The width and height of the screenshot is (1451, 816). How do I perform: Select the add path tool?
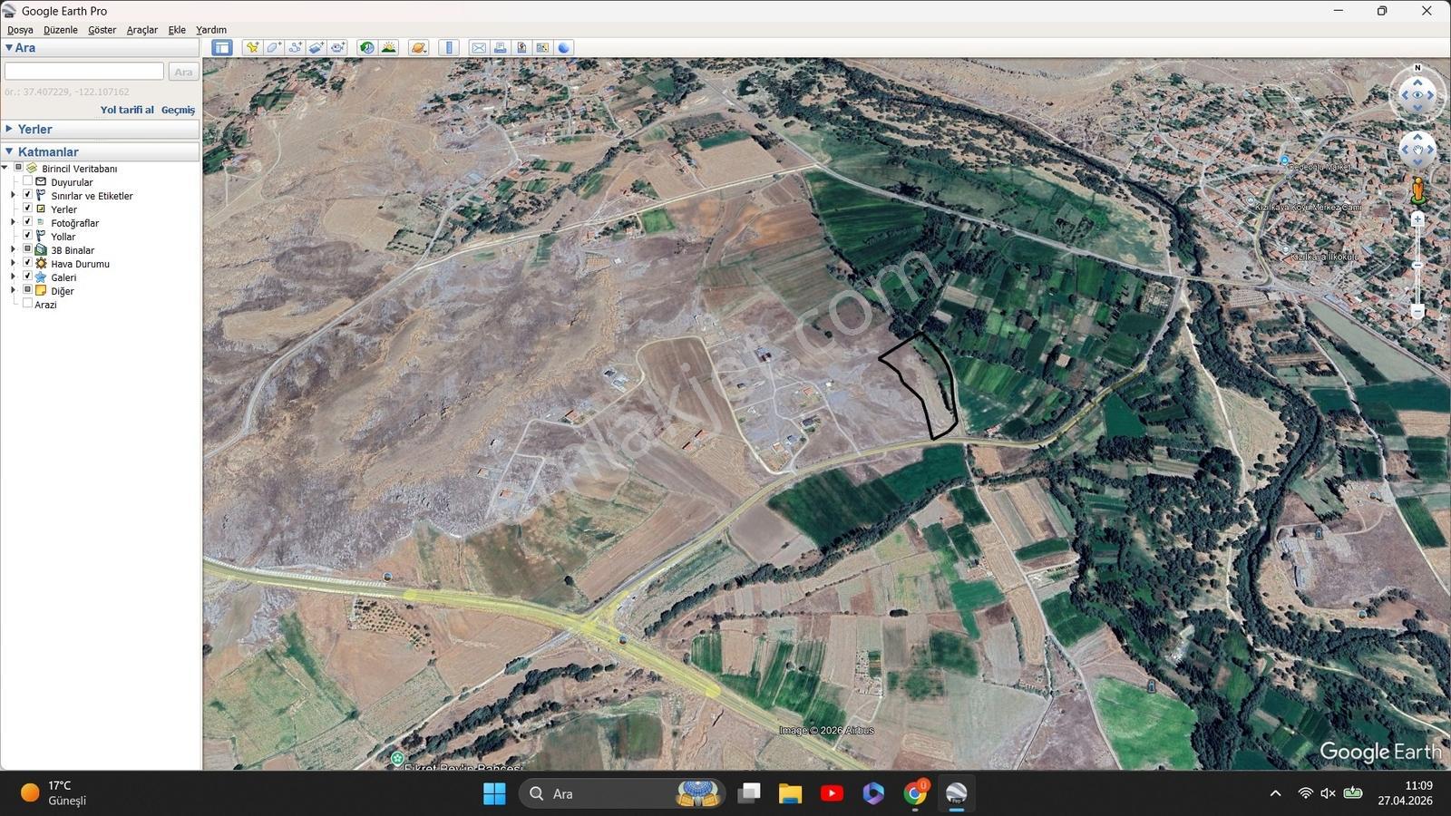[x=295, y=48]
